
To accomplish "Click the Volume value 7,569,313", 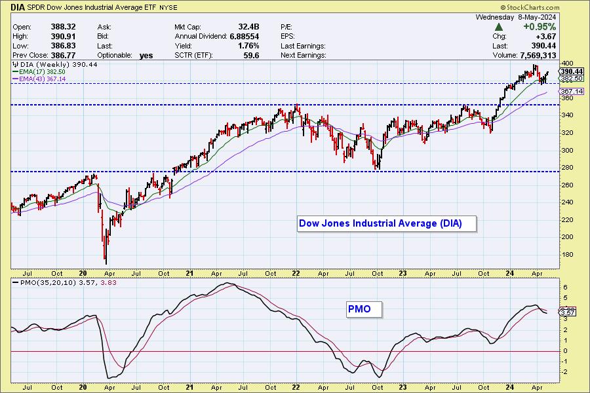I will pos(538,55).
